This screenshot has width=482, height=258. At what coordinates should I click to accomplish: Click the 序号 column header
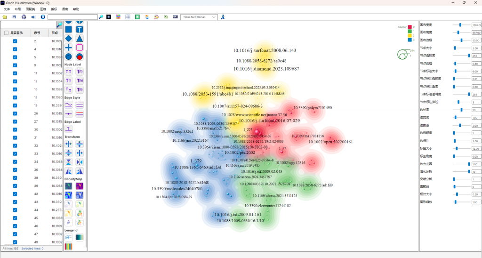(38, 33)
